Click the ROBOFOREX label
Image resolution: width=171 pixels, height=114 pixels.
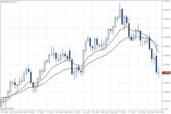click(8, 109)
